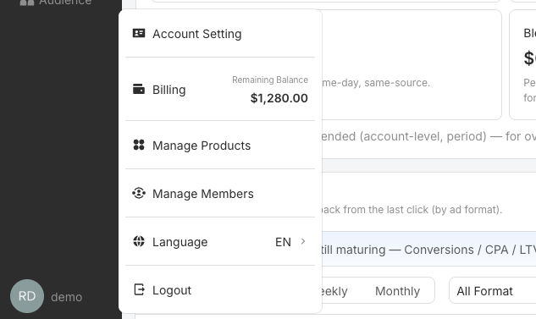Click the Manage Members people icon
Image resolution: width=536 pixels, height=319 pixels.
click(139, 193)
